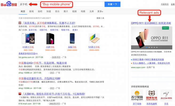
Task: Open the 智能手机 category link
Action: pos(65,30)
